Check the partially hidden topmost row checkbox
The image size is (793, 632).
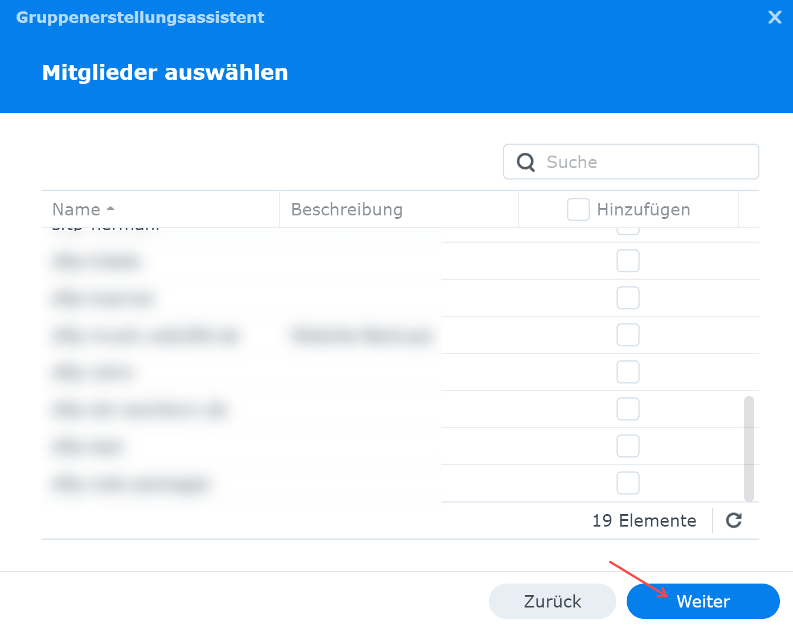[x=628, y=231]
